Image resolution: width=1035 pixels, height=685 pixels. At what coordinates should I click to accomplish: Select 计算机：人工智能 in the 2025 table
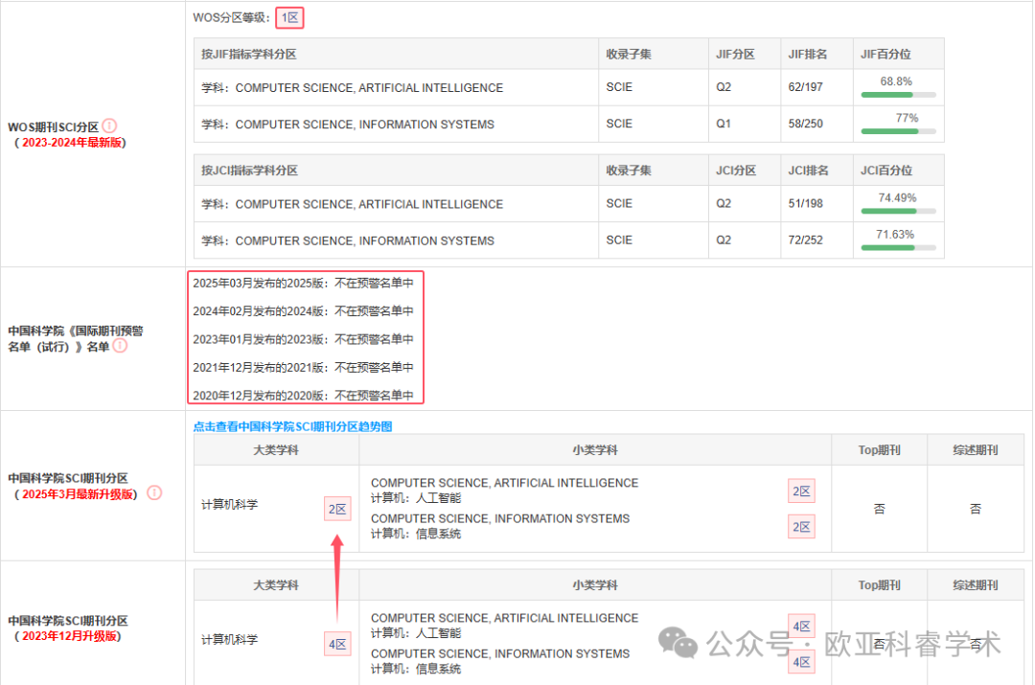[416, 498]
